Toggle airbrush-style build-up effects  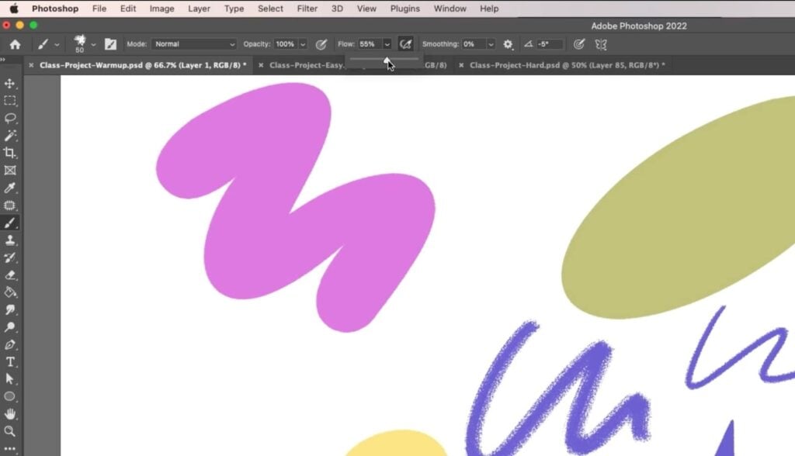coord(405,44)
